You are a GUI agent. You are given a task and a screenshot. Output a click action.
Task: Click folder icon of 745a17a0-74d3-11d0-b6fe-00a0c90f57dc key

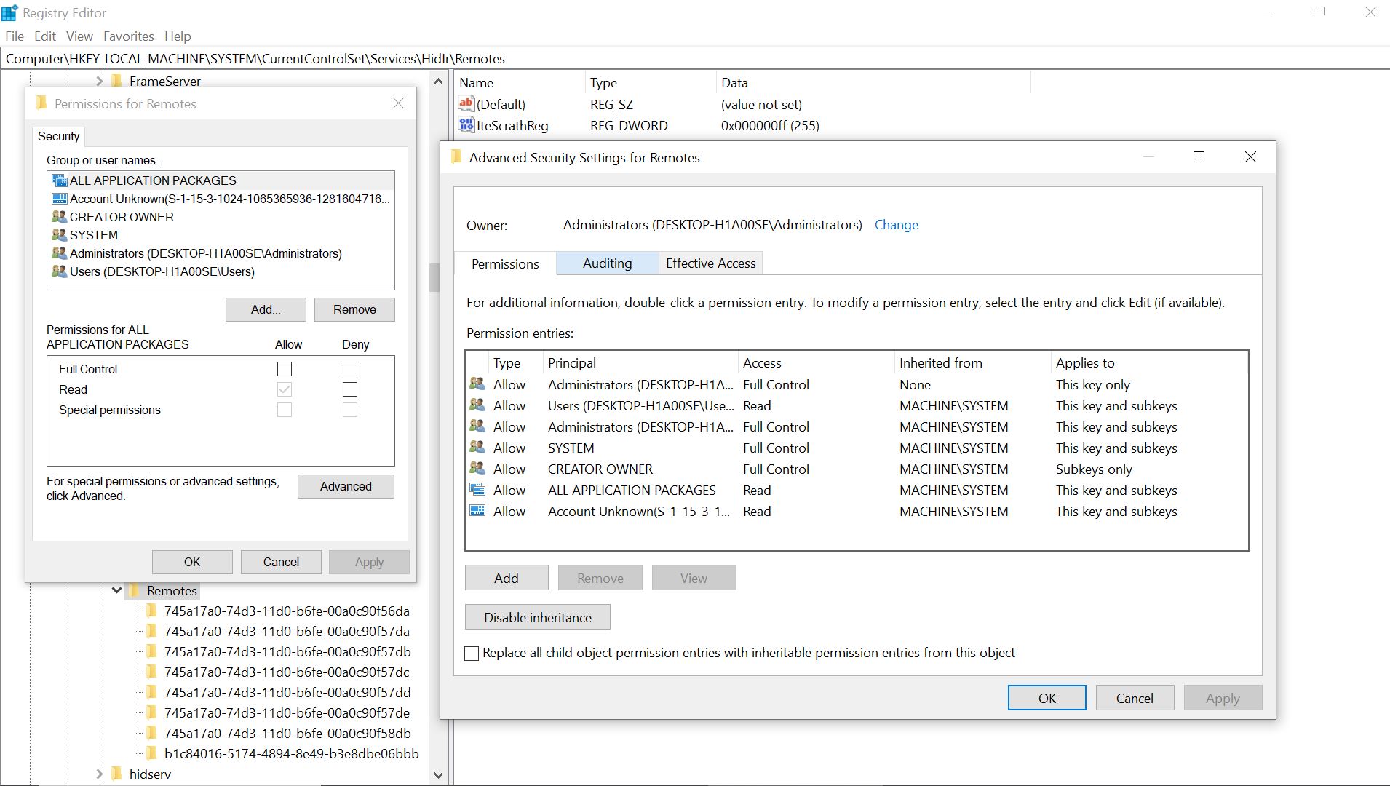point(152,672)
